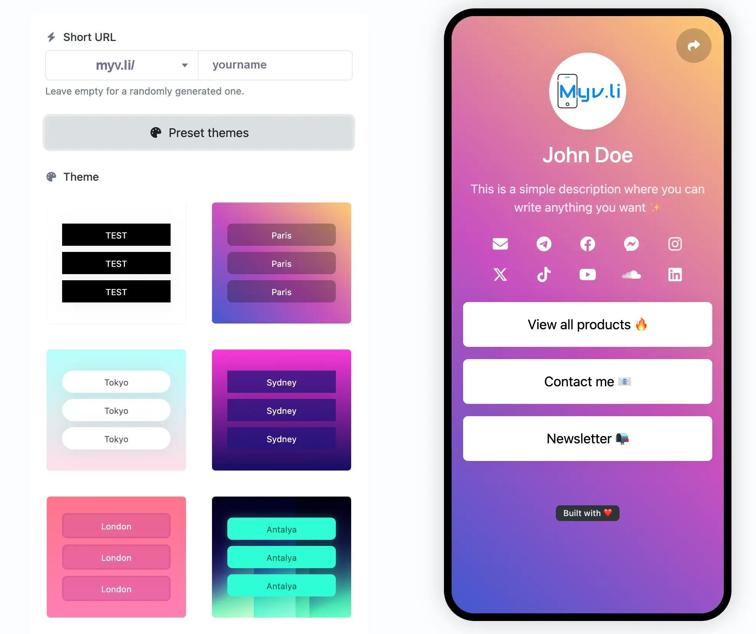The height and width of the screenshot is (634, 756).
Task: Click the Telegram icon in social links
Action: [544, 243]
